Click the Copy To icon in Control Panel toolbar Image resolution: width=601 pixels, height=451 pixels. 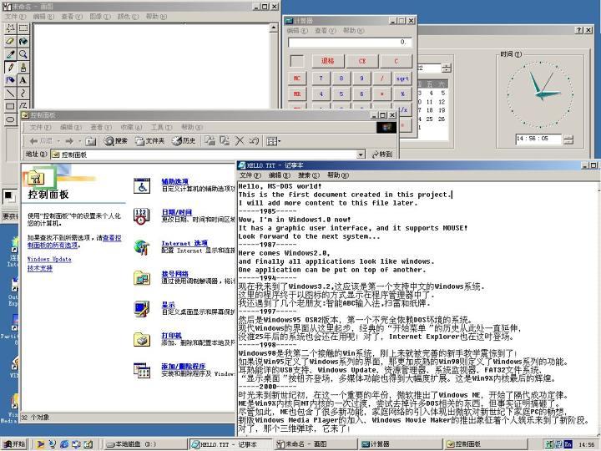[x=225, y=141]
